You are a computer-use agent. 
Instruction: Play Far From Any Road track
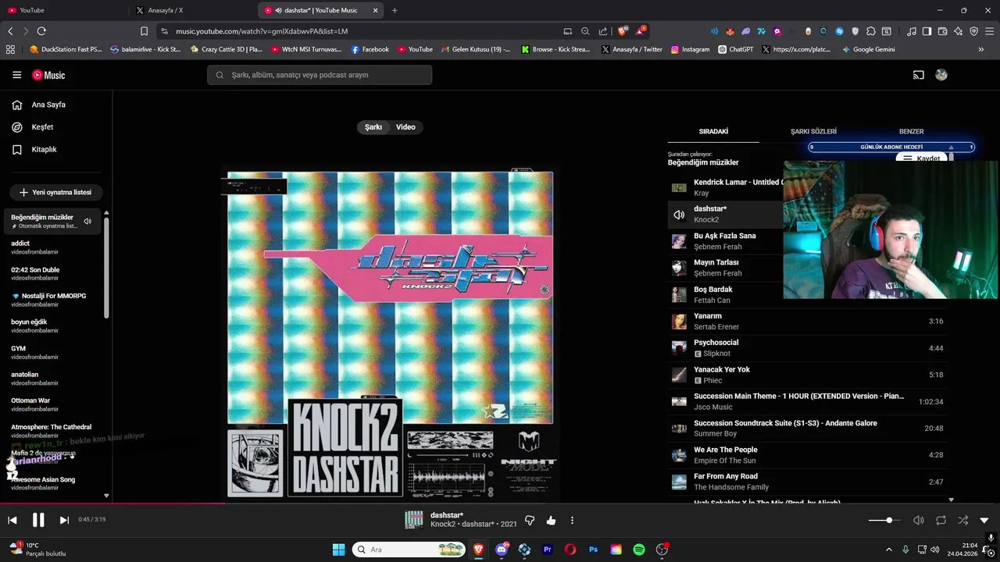pyautogui.click(x=807, y=481)
